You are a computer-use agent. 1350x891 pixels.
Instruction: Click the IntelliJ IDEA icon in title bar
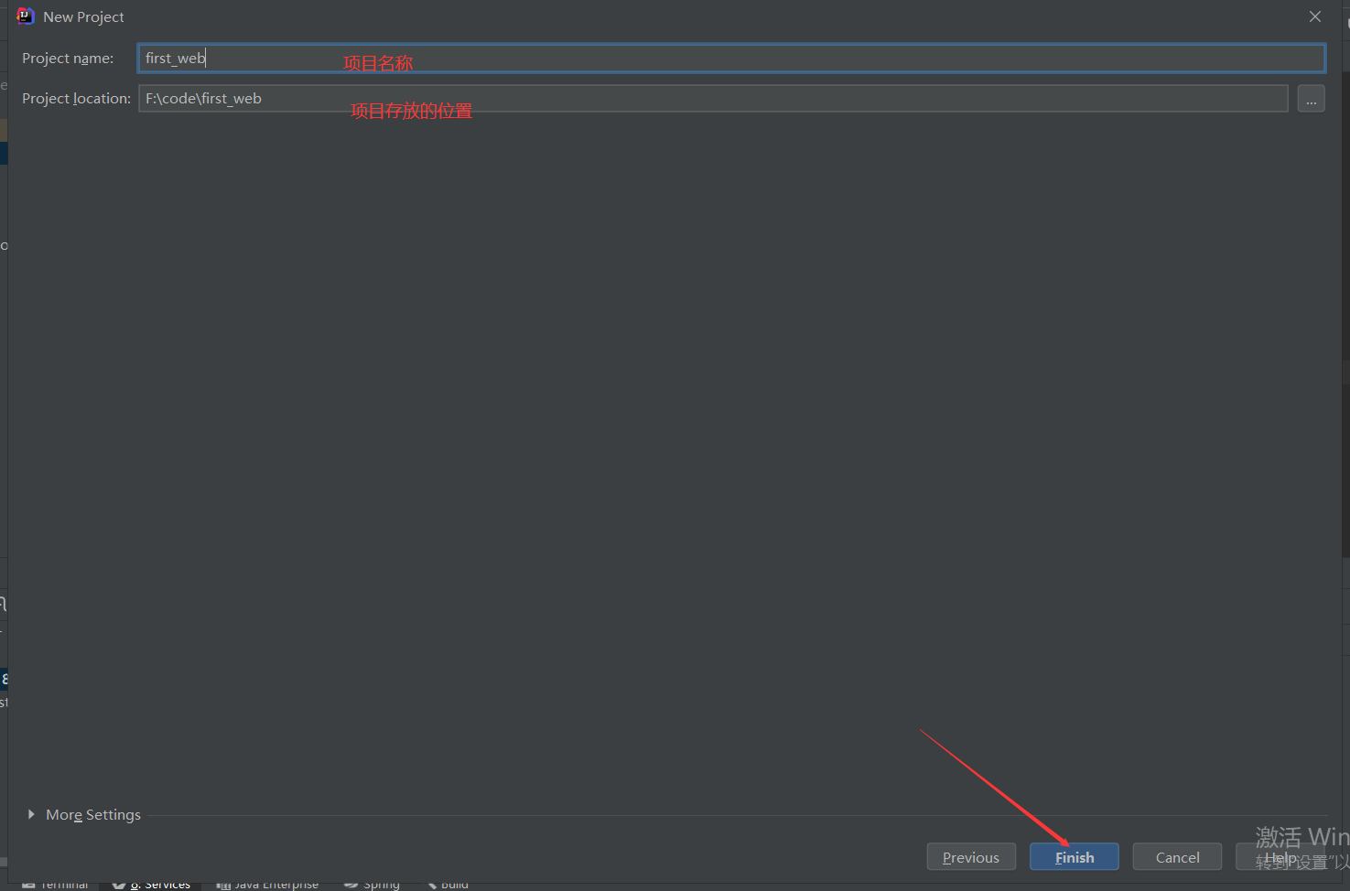(25, 16)
